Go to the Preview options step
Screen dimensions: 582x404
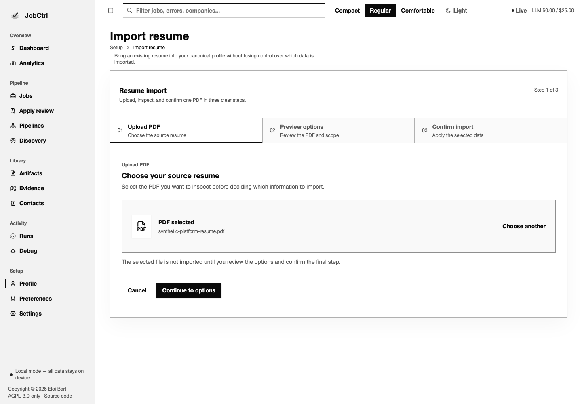pos(338,130)
